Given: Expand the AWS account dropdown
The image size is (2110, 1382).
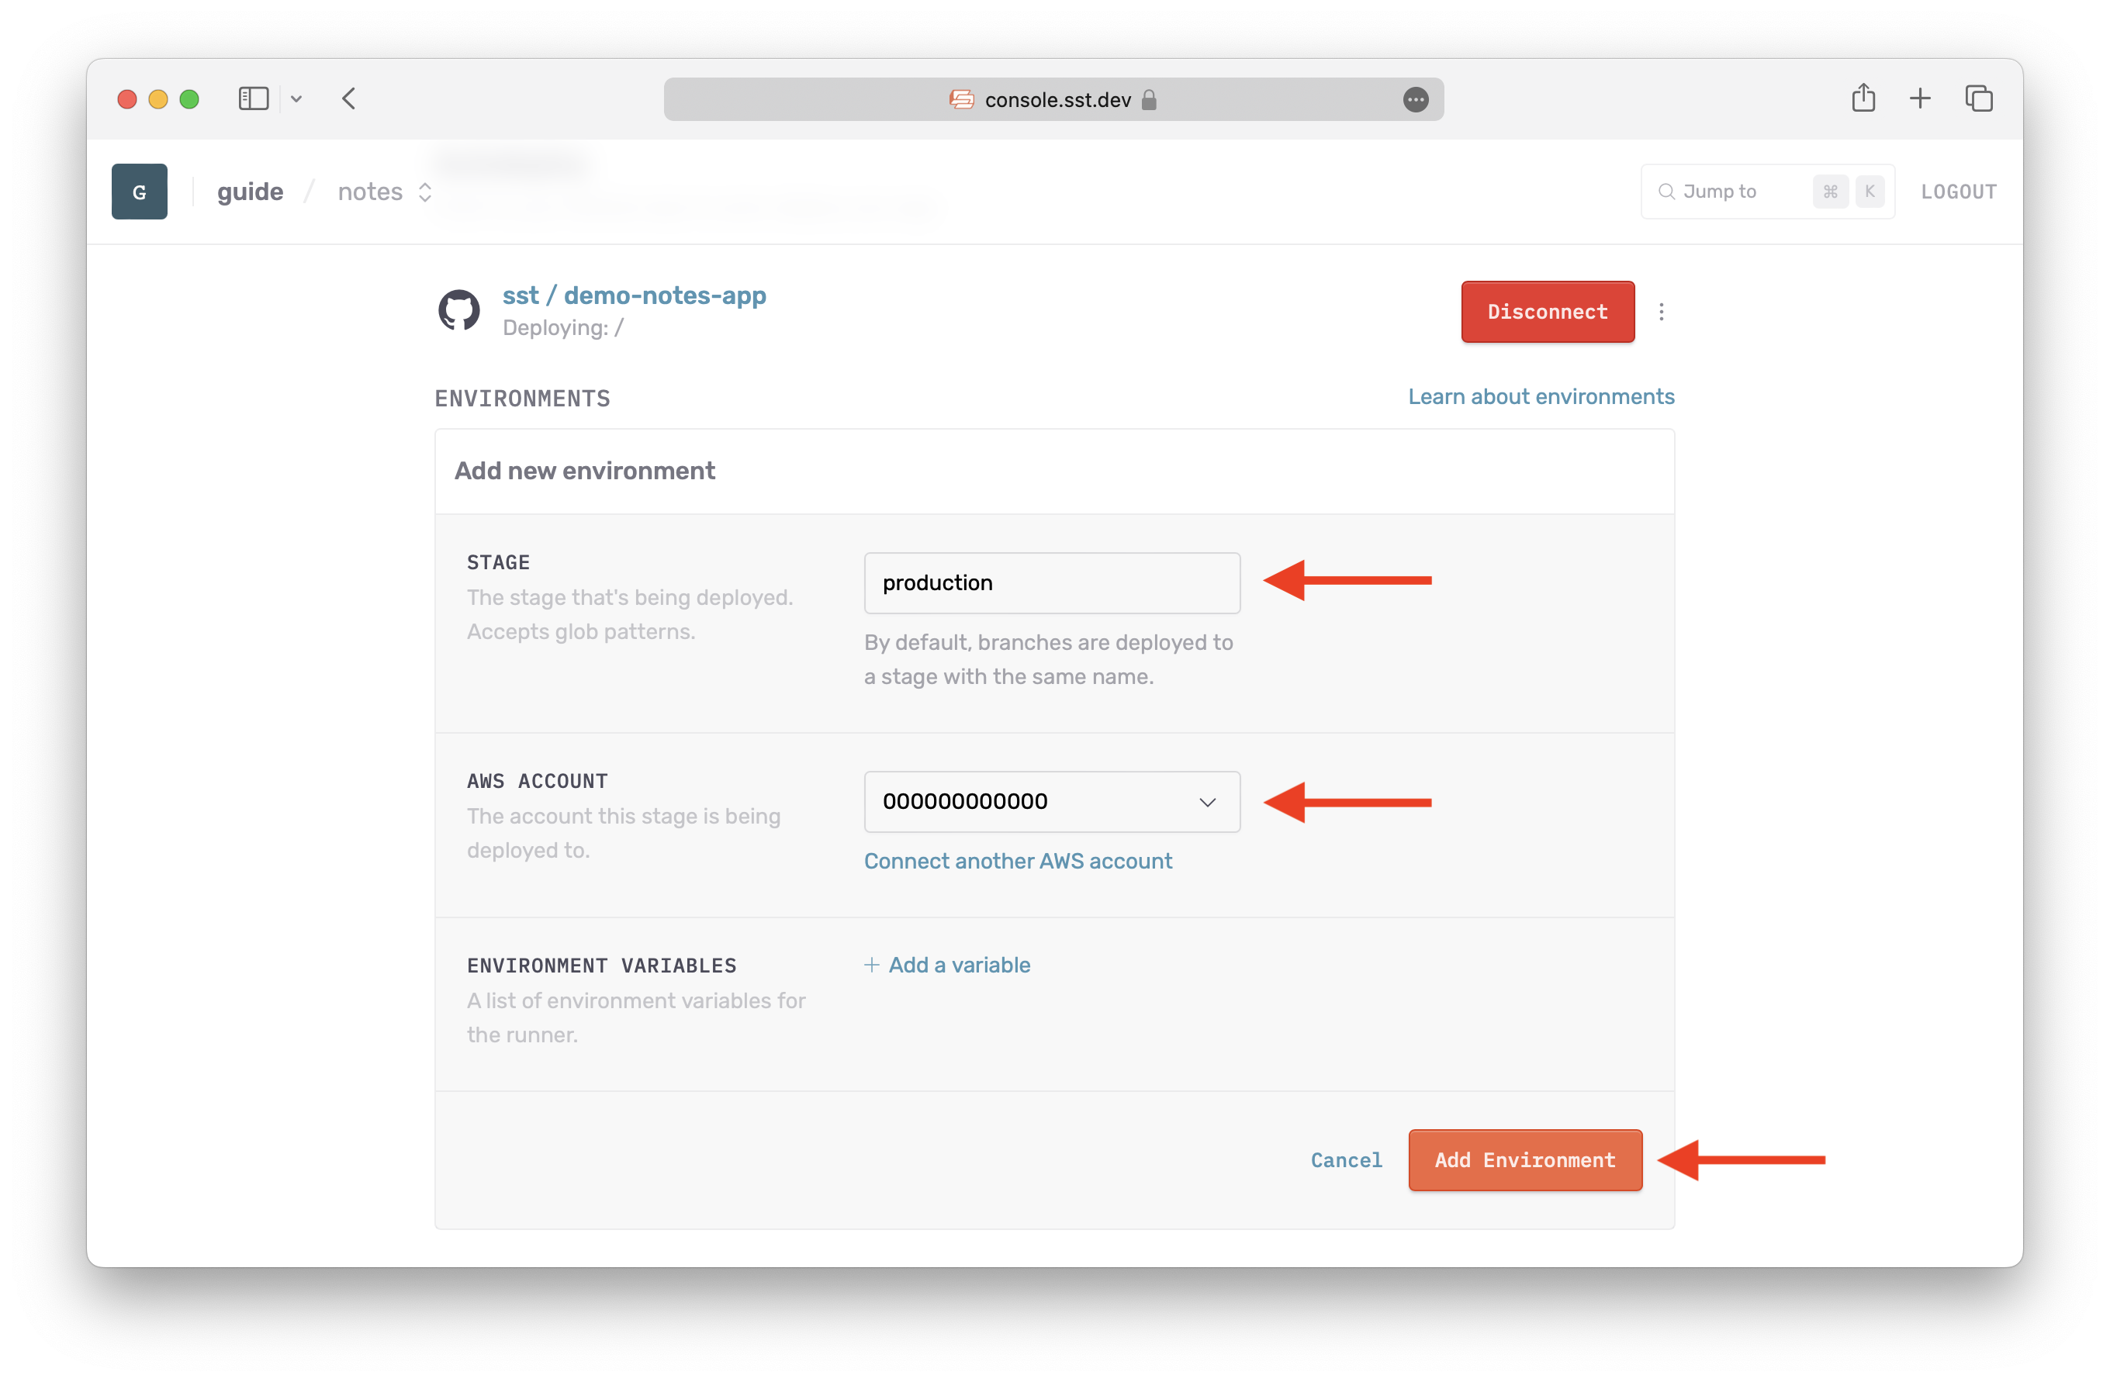Looking at the screenshot, I should [1209, 800].
